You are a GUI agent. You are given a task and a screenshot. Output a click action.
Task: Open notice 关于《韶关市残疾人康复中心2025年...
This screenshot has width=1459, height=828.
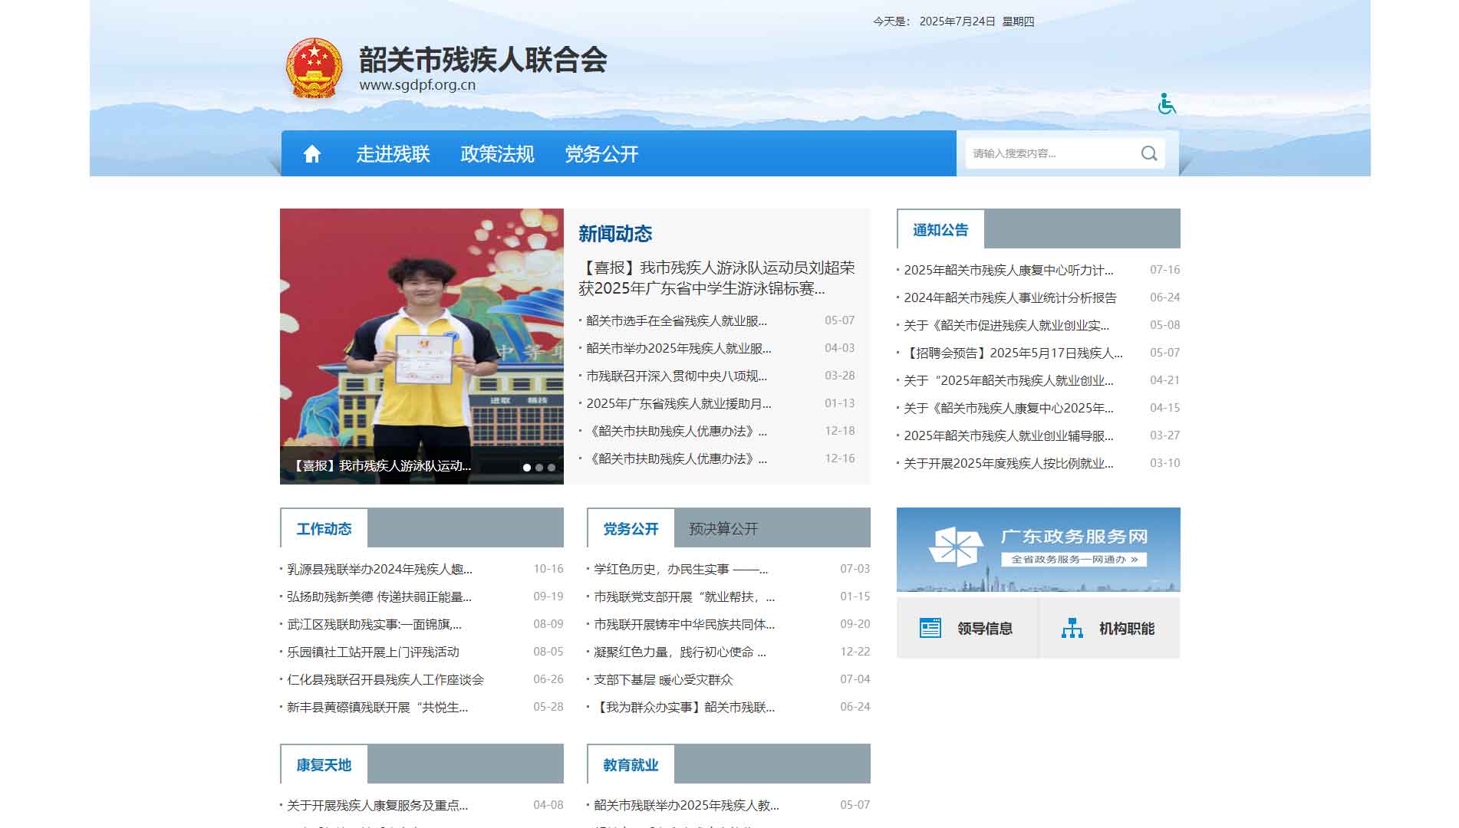[x=1009, y=408]
